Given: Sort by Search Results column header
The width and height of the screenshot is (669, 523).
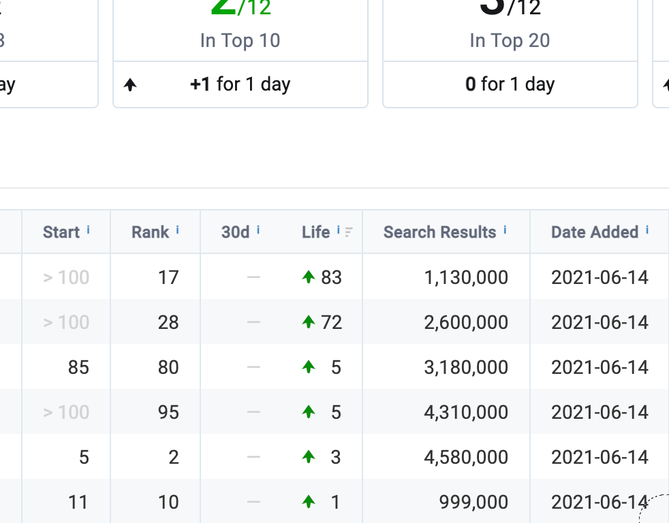Looking at the screenshot, I should pyautogui.click(x=439, y=232).
